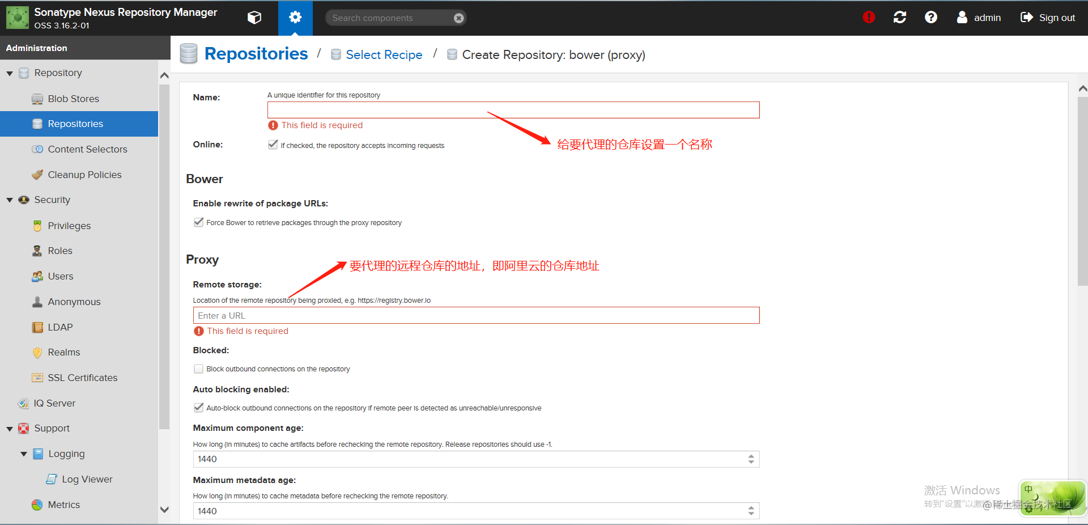Collapse the Logging tree node
This screenshot has width=1088, height=525.
coord(24,454)
